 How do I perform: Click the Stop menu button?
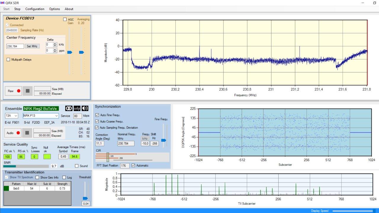click(x=17, y=9)
